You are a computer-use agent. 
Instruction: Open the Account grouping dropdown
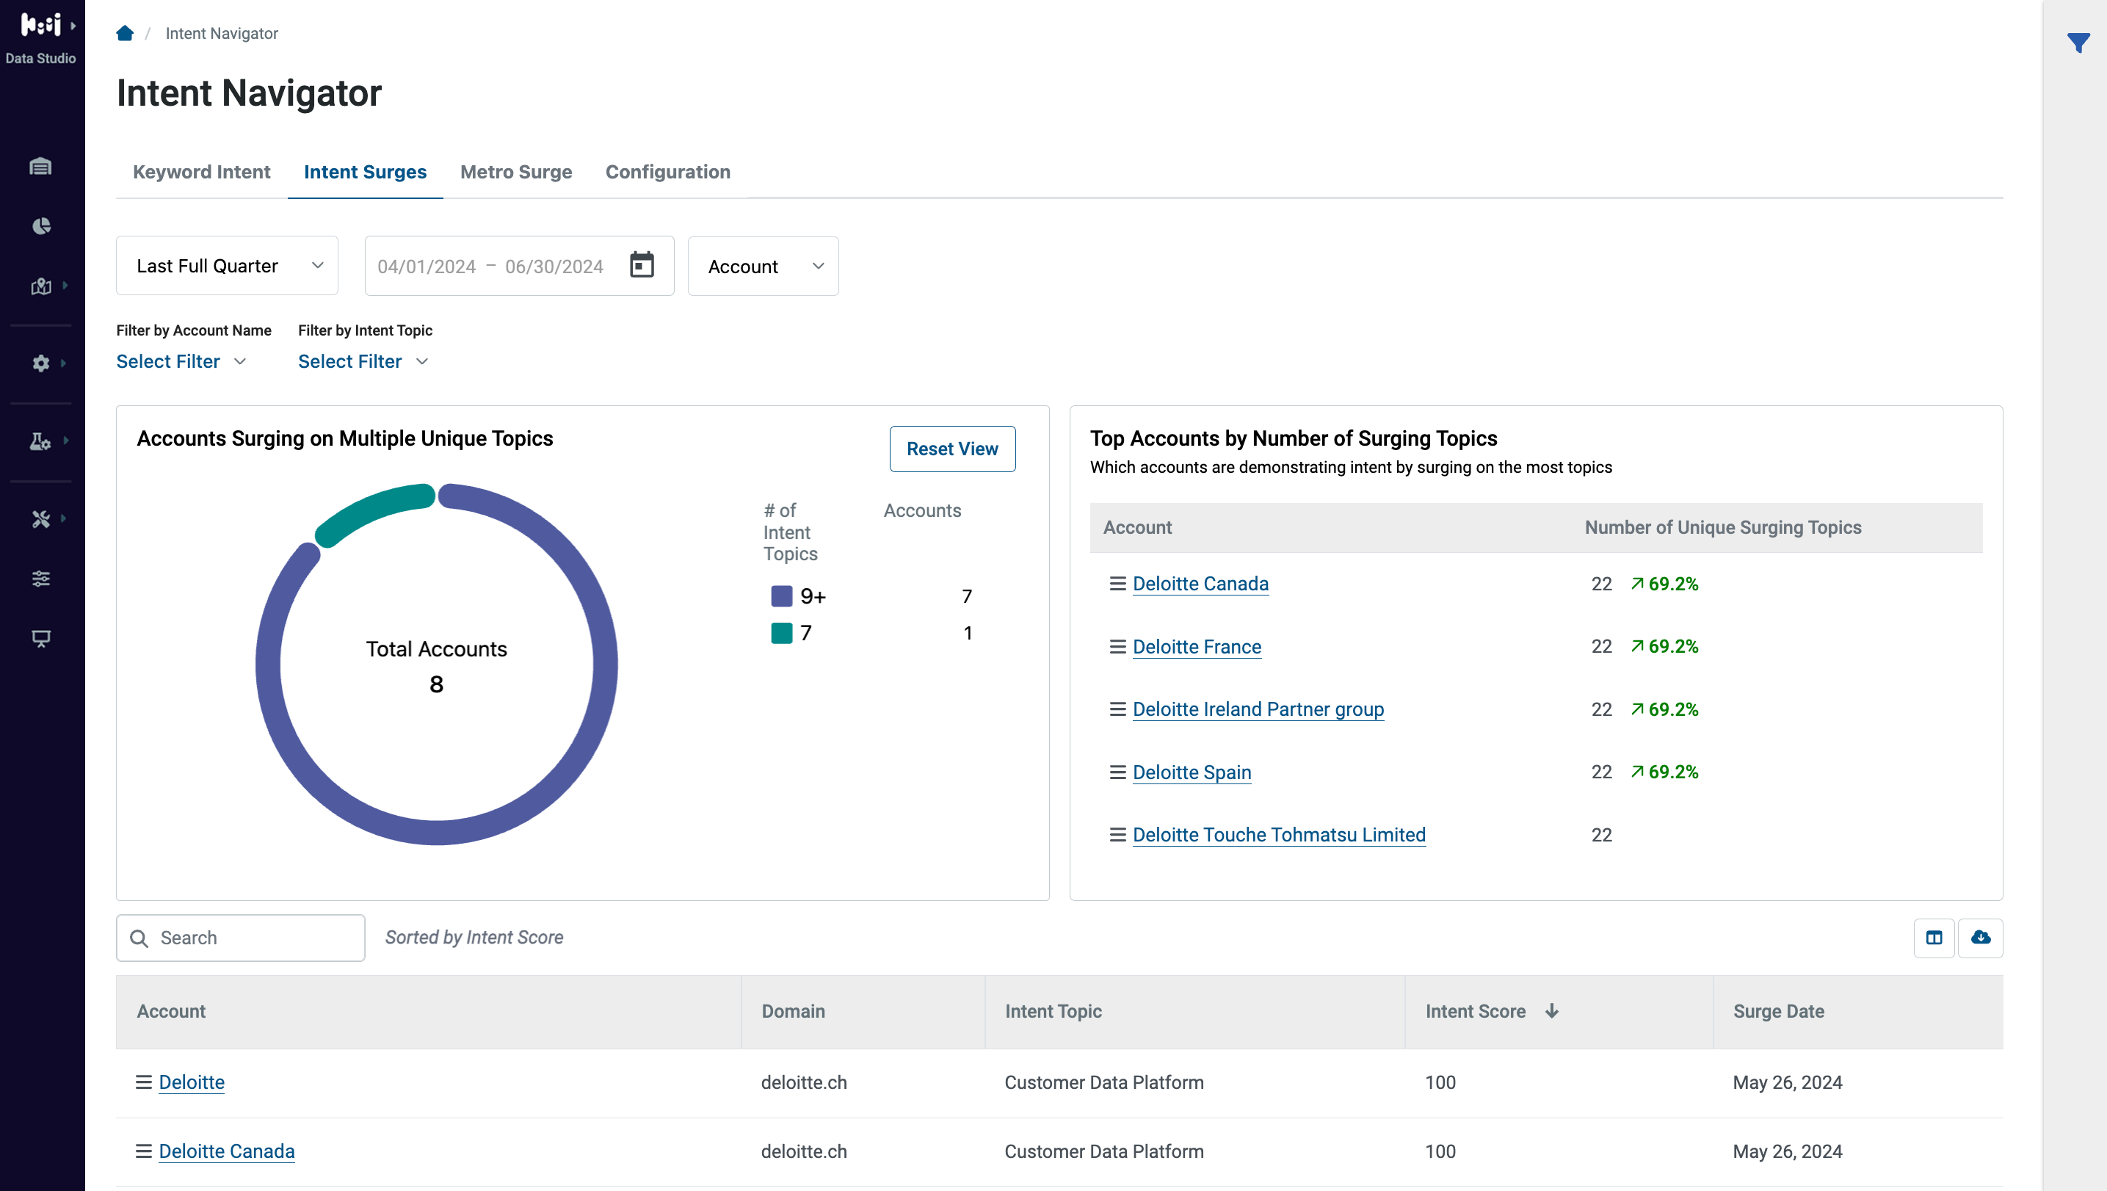763,266
